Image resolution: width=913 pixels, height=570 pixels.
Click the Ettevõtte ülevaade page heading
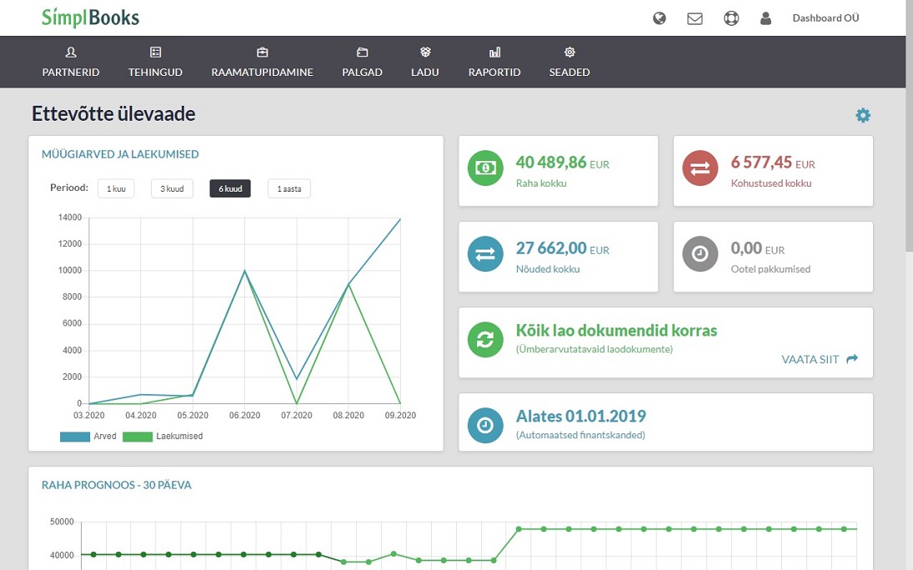pyautogui.click(x=113, y=113)
